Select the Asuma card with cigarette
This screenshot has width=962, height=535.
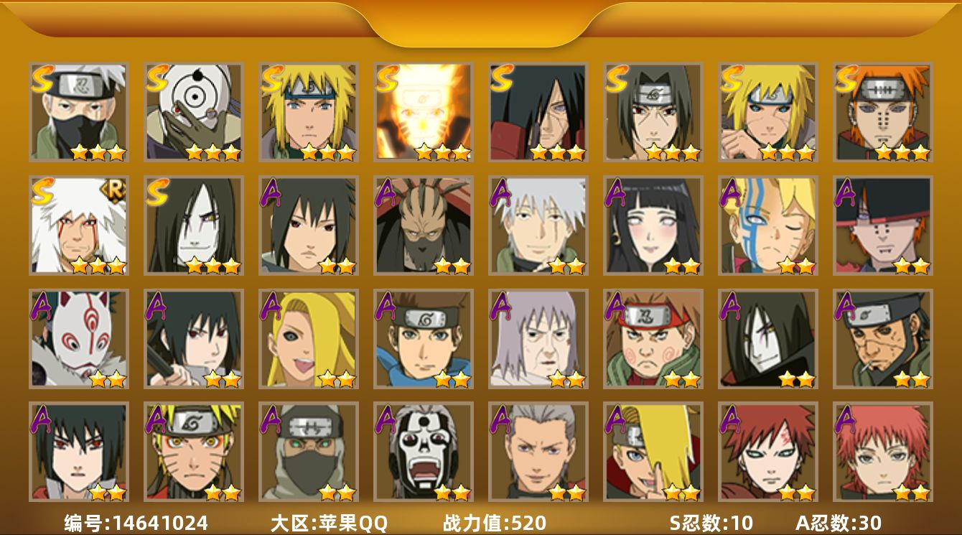(x=883, y=339)
